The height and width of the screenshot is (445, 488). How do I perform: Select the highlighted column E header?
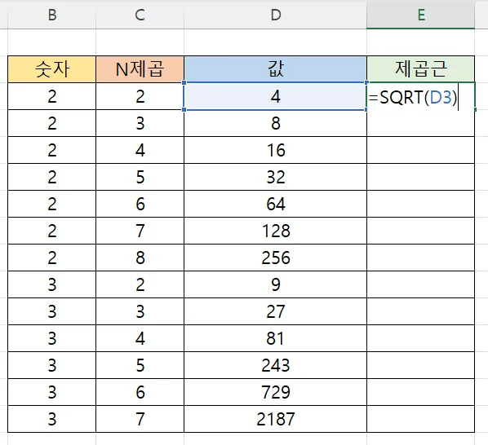pos(421,15)
